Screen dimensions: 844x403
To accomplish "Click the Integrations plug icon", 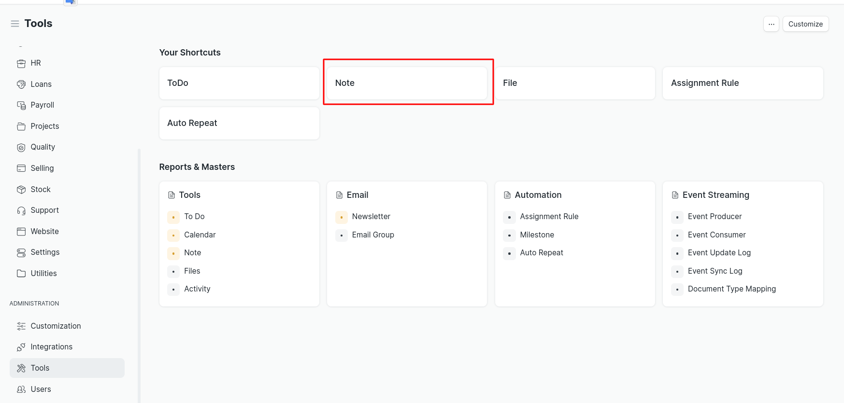I will 21,347.
